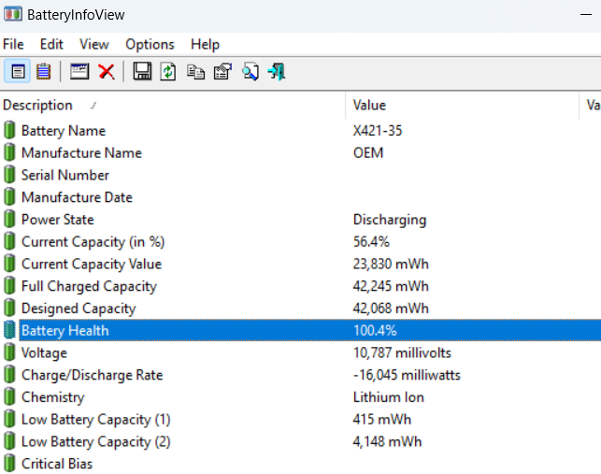Click the Find magnifier toolbar icon
601x474 pixels.
click(x=250, y=72)
